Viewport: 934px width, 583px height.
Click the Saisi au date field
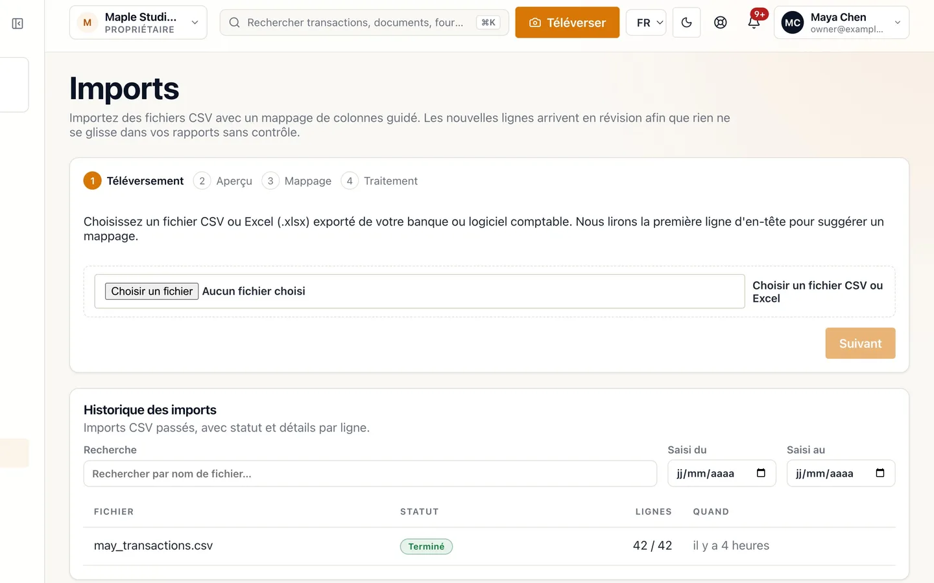click(x=841, y=474)
